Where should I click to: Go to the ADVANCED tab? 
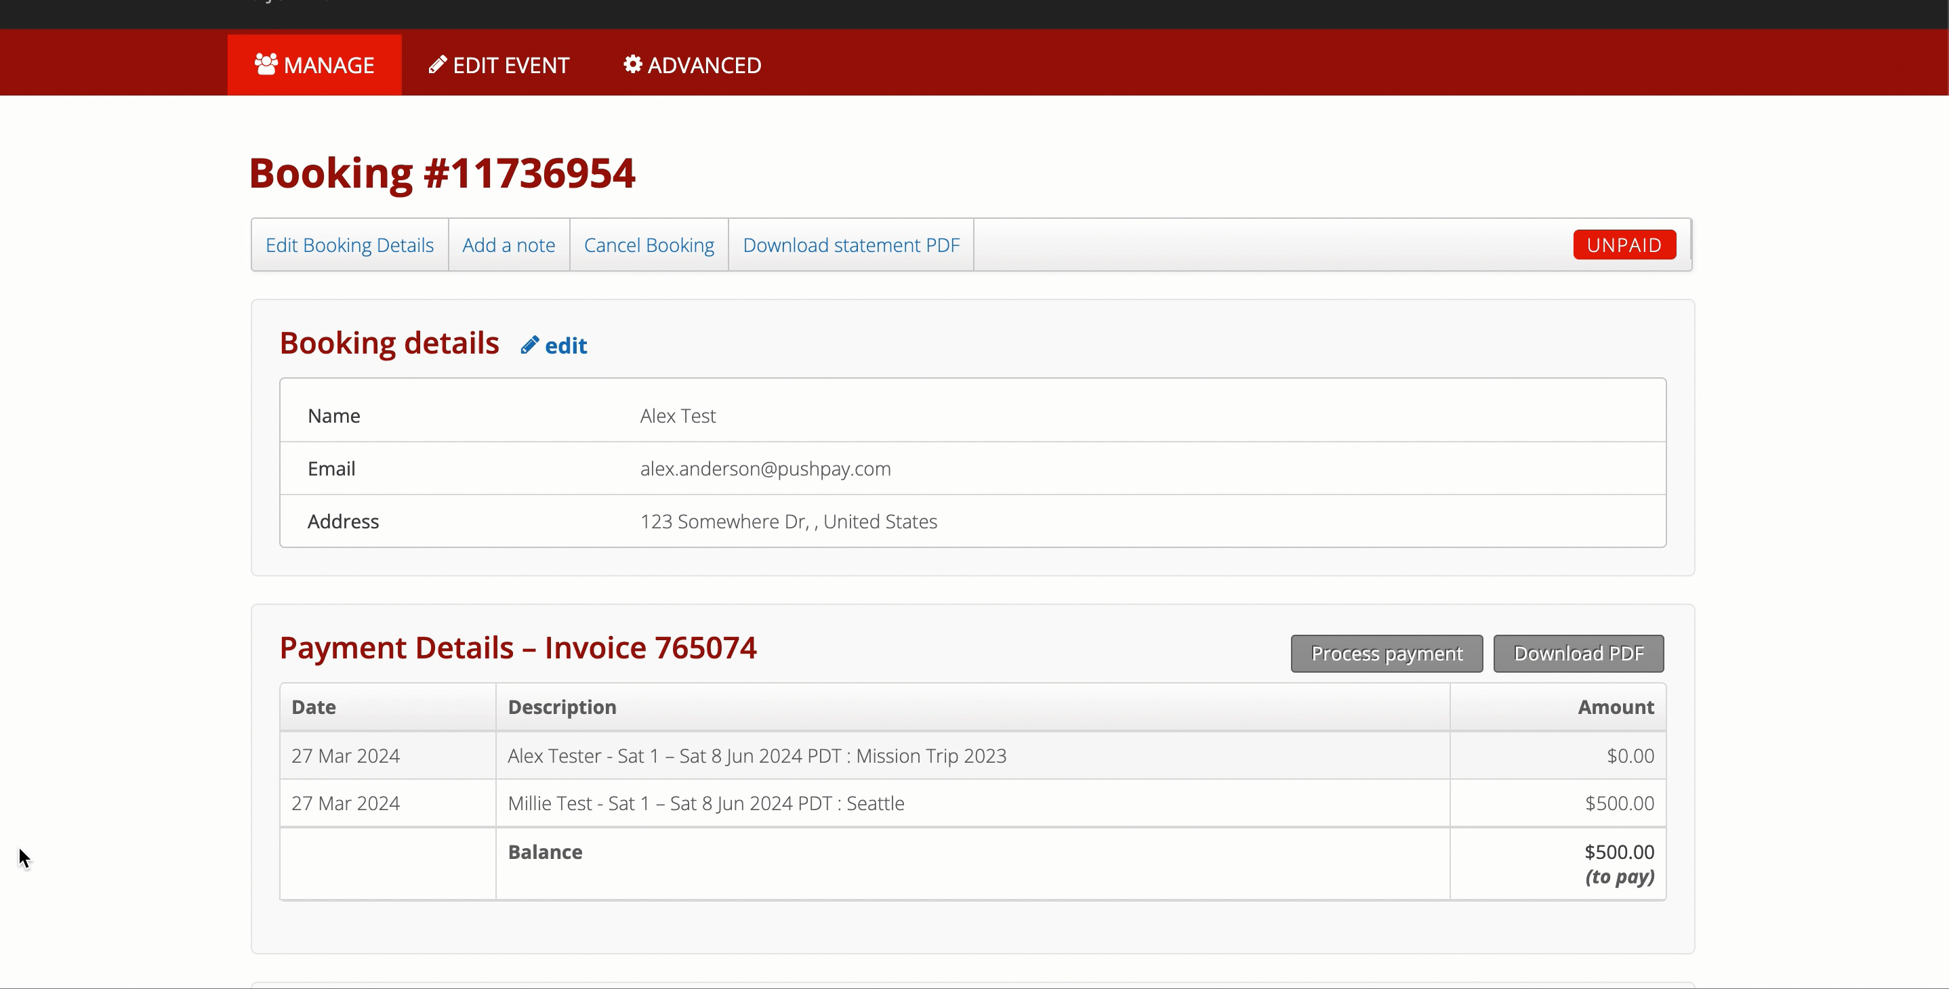(691, 65)
